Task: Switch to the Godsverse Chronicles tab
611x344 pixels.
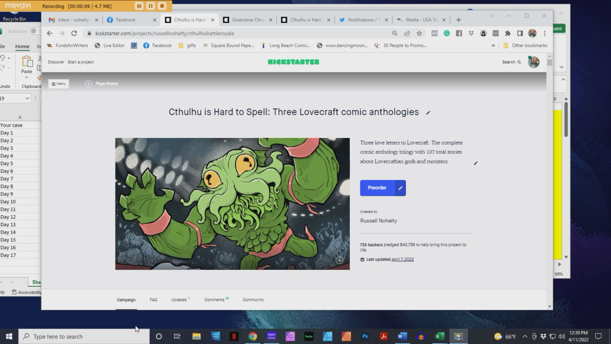Action: pos(248,20)
